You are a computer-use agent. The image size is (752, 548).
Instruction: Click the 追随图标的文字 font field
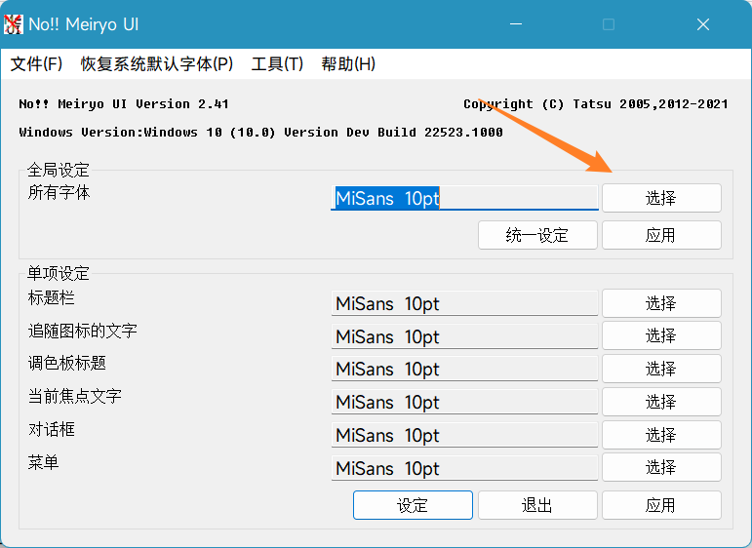coord(464,336)
